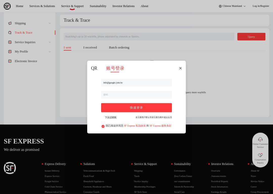Toggle the 下次记得我 remember-me option
This screenshot has height=194, width=273.
tap(110, 117)
